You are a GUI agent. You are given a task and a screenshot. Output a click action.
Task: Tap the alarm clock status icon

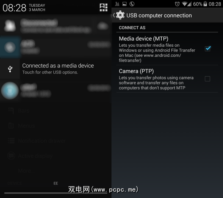(177, 4)
